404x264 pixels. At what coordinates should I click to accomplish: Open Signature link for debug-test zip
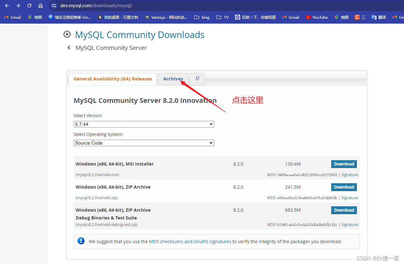tap(349, 225)
